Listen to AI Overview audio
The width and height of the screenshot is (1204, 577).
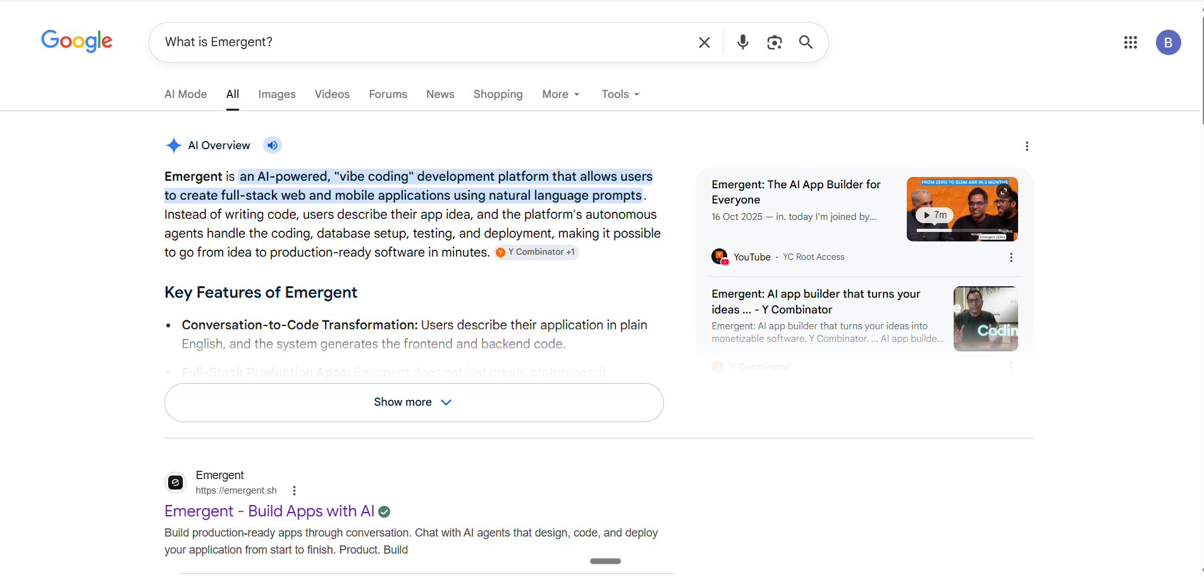pyautogui.click(x=273, y=145)
